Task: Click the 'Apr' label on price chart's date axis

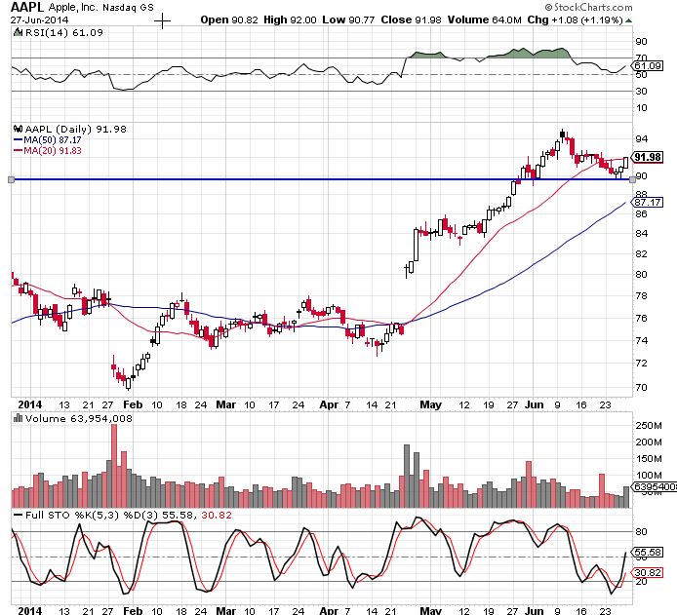Action: point(329,405)
